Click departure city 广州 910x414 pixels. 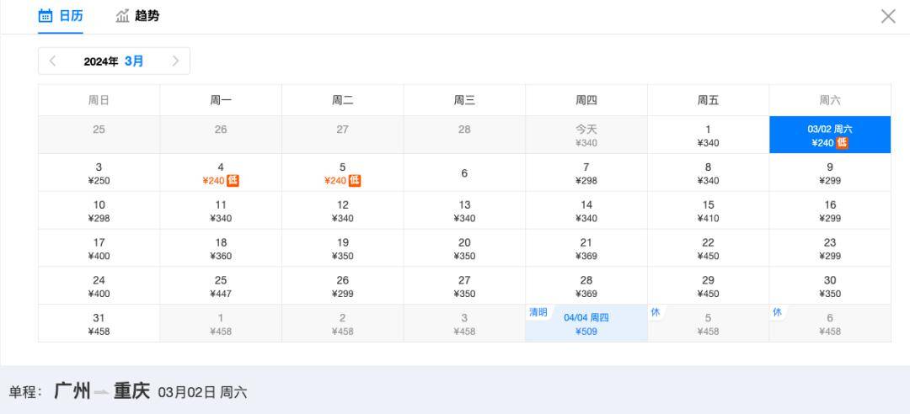pos(72,391)
